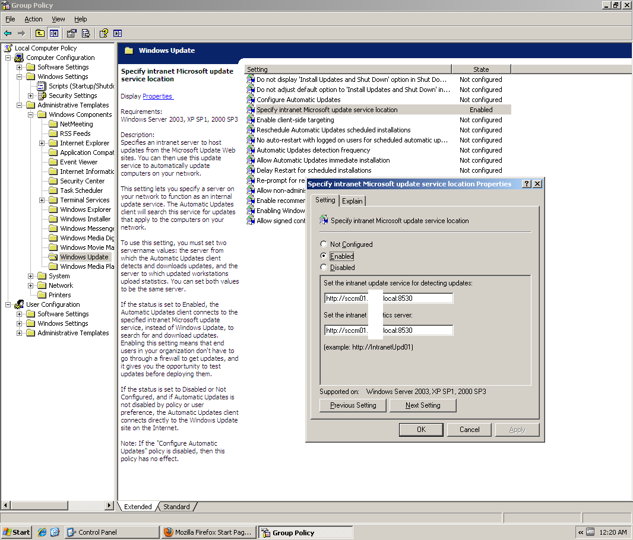This screenshot has height=540, width=633.
Task: Click Cancel in properties dialog
Action: coord(469,430)
